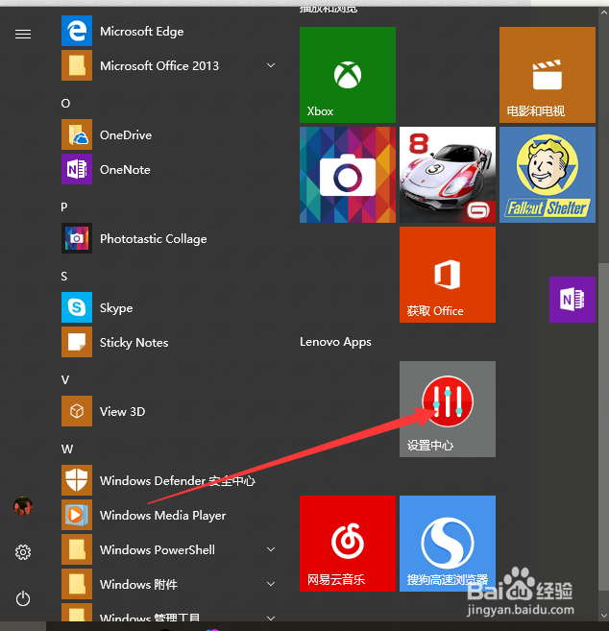Expand the Windows PowerShell folder chevron
The height and width of the screenshot is (631, 609).
tap(271, 549)
